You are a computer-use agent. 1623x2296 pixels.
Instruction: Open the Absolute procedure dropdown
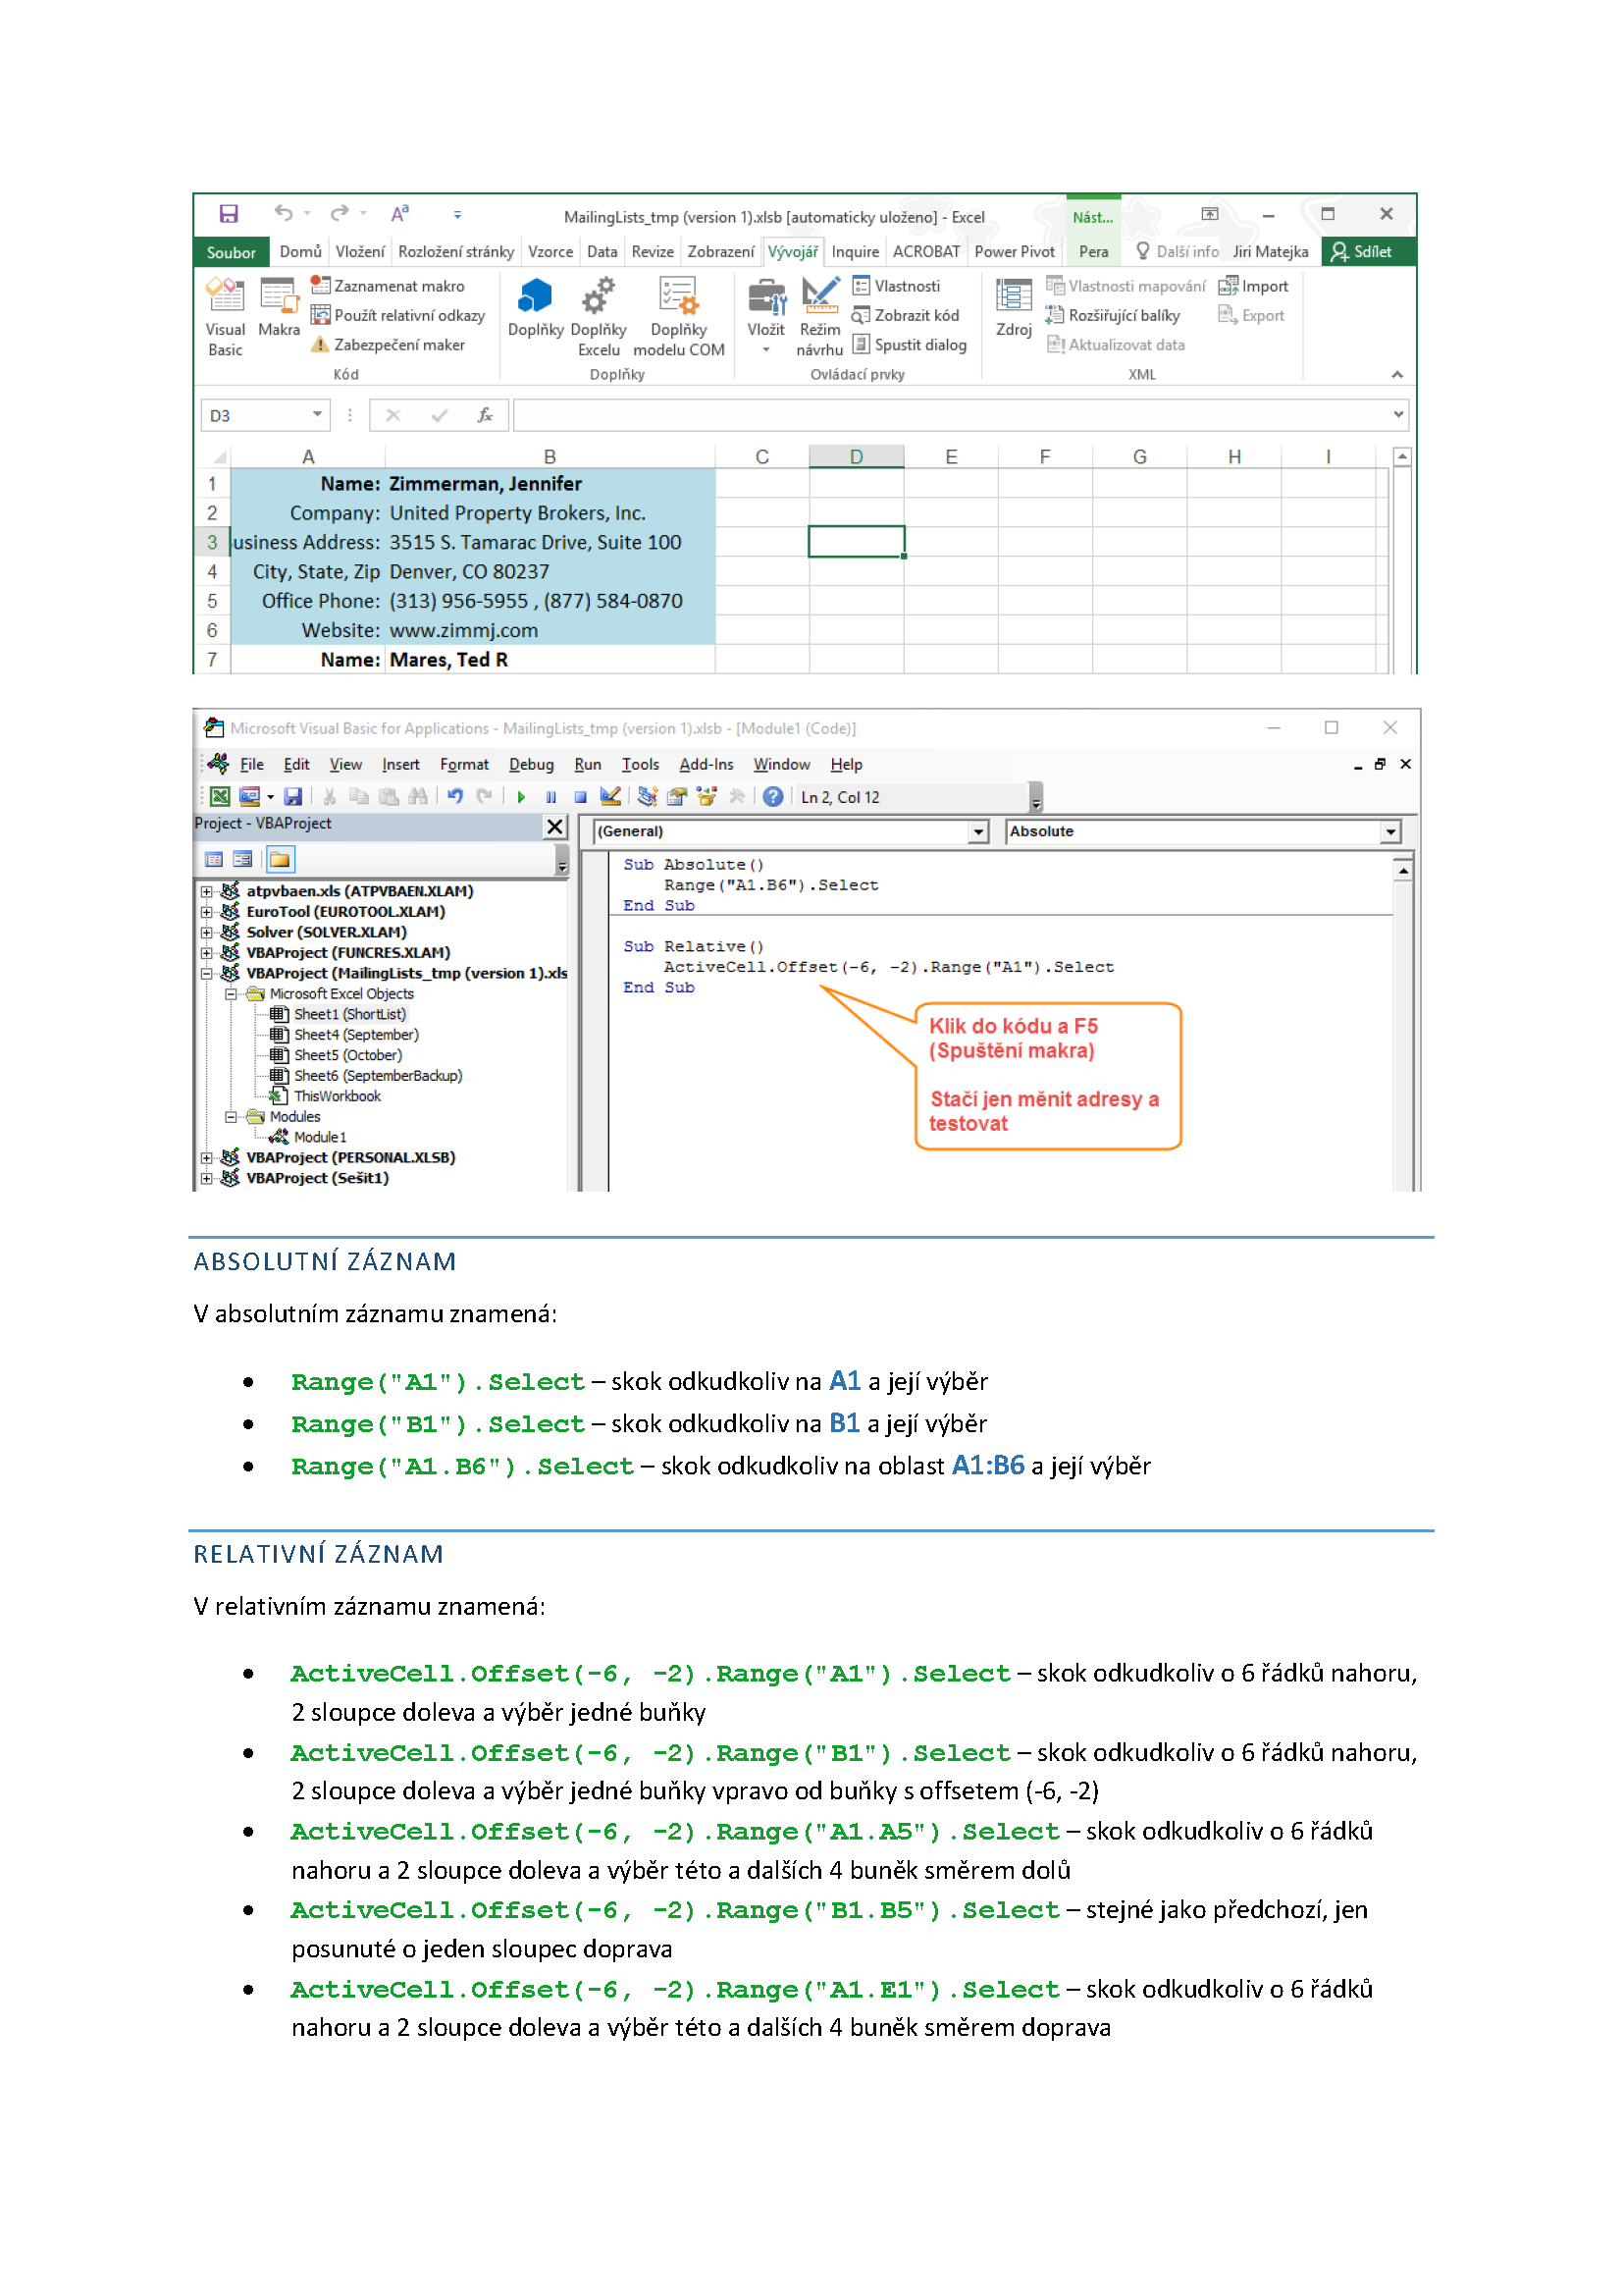(1390, 832)
